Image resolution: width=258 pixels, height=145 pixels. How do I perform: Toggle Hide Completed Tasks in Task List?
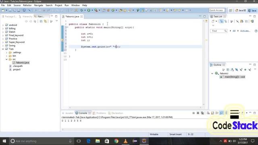tap(237, 21)
